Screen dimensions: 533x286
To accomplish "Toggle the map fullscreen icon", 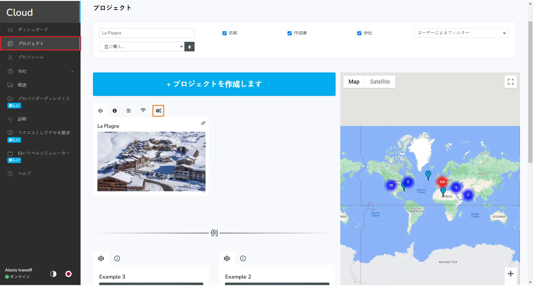I will (x=510, y=82).
